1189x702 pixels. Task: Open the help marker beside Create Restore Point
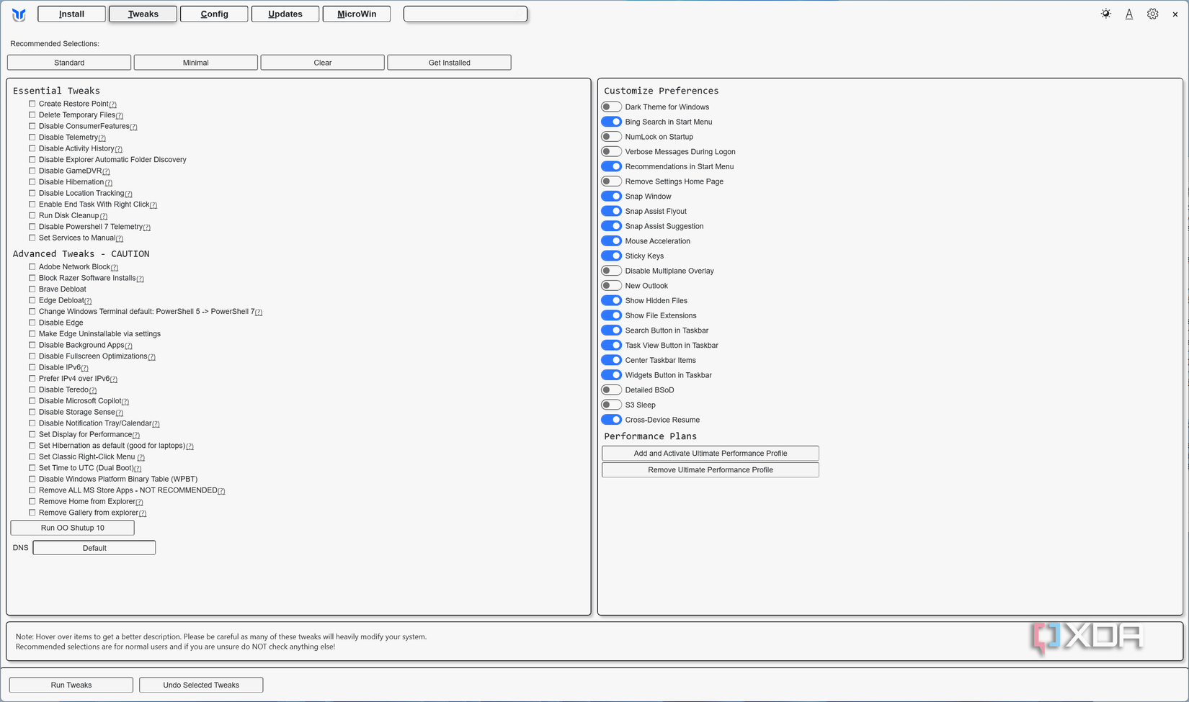[114, 104]
